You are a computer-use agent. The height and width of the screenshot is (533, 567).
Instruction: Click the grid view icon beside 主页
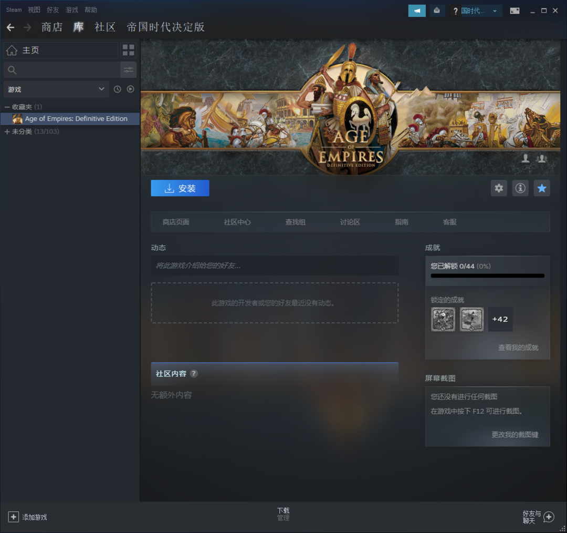pos(128,50)
